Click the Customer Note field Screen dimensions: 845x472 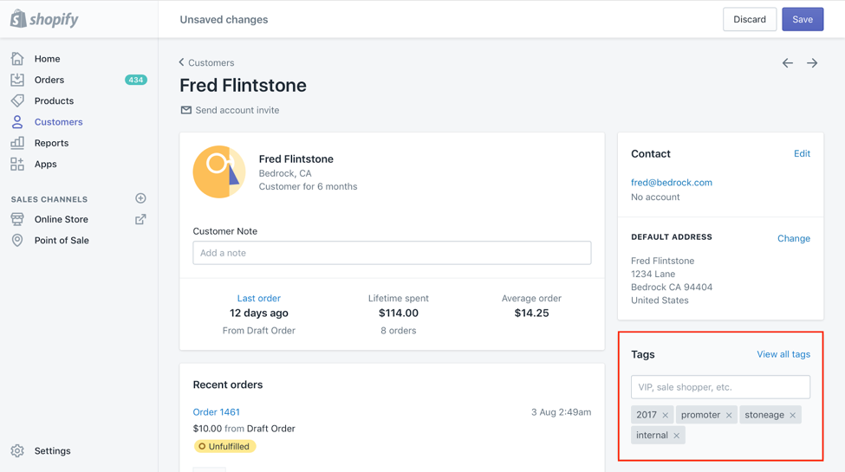click(x=392, y=253)
